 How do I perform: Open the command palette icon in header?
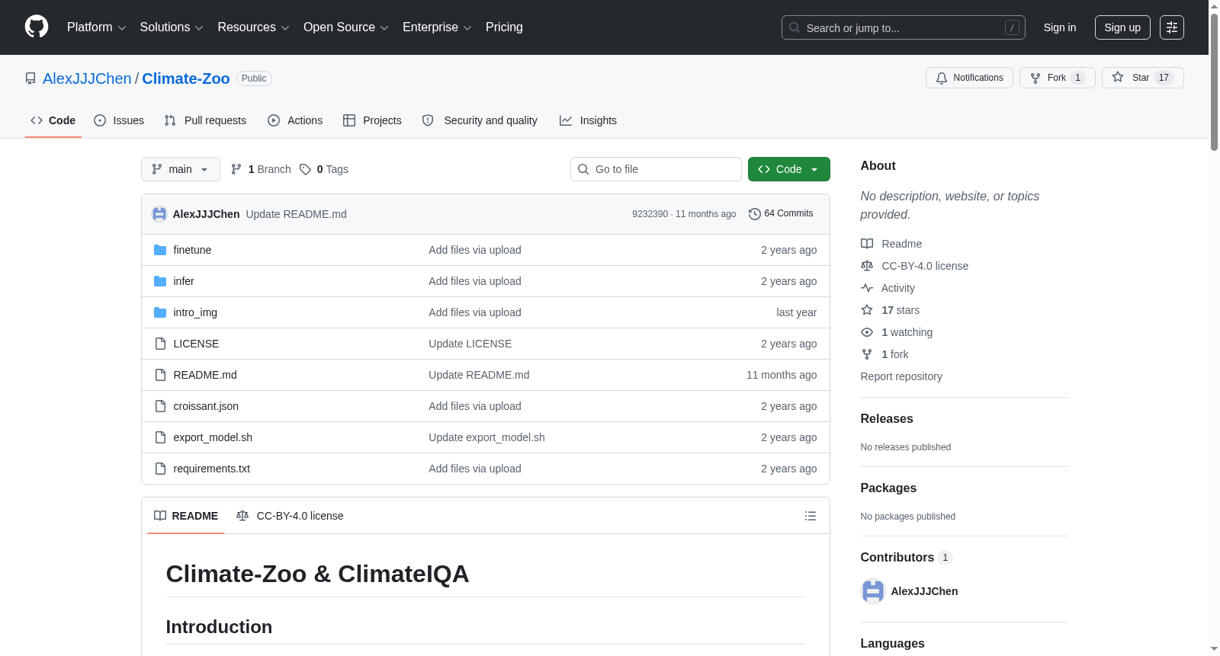[x=1171, y=27]
